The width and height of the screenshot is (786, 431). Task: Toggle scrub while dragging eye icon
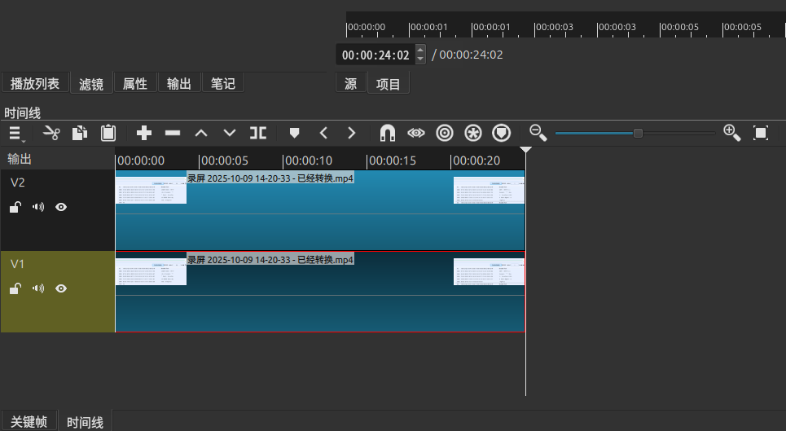[416, 133]
